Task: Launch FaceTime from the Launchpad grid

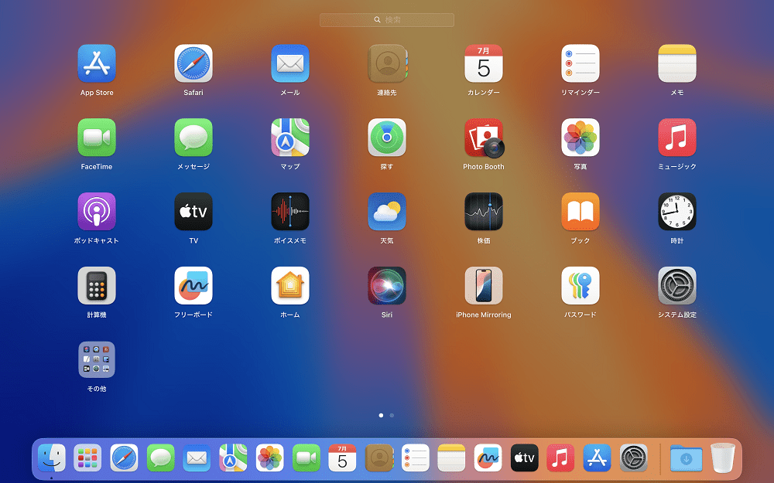Action: pos(97,138)
